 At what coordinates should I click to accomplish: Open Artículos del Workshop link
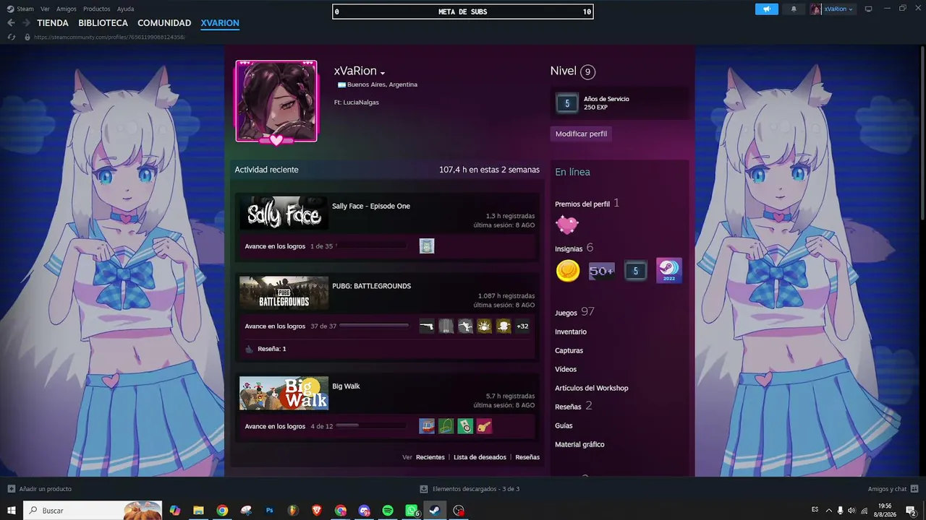click(592, 388)
